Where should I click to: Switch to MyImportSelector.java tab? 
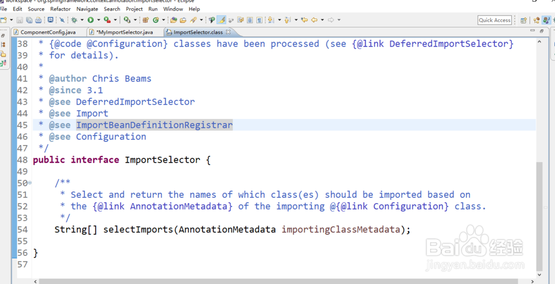tap(124, 32)
